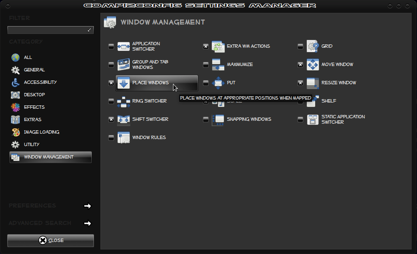The image size is (417, 254).
Task: Enable the Grid plugin checkbox
Action: point(300,46)
